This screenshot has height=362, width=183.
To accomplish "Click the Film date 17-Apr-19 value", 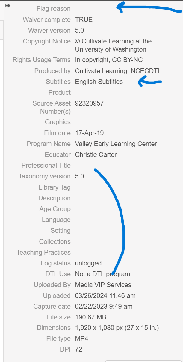I will pos(89,133).
